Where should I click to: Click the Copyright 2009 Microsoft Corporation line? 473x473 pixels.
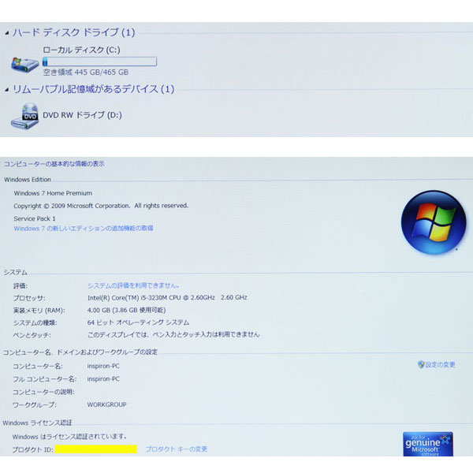[x=101, y=206]
